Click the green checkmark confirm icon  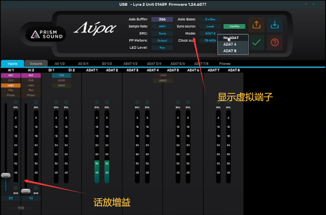pos(256,42)
